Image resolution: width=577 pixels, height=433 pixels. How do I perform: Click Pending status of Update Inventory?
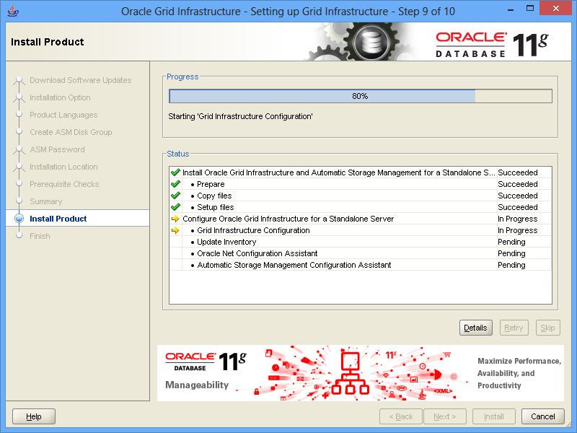coord(511,242)
